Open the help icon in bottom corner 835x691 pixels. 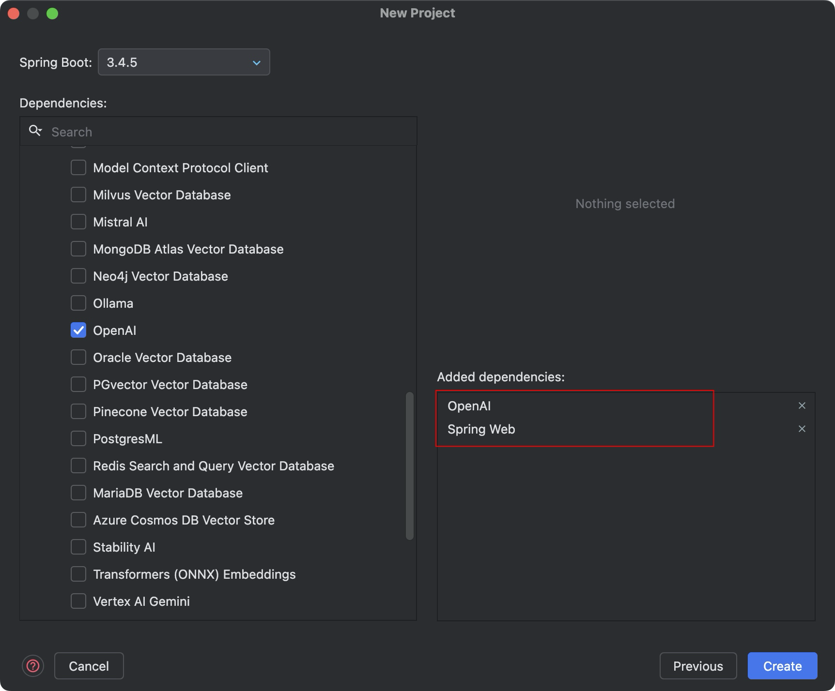tap(33, 666)
